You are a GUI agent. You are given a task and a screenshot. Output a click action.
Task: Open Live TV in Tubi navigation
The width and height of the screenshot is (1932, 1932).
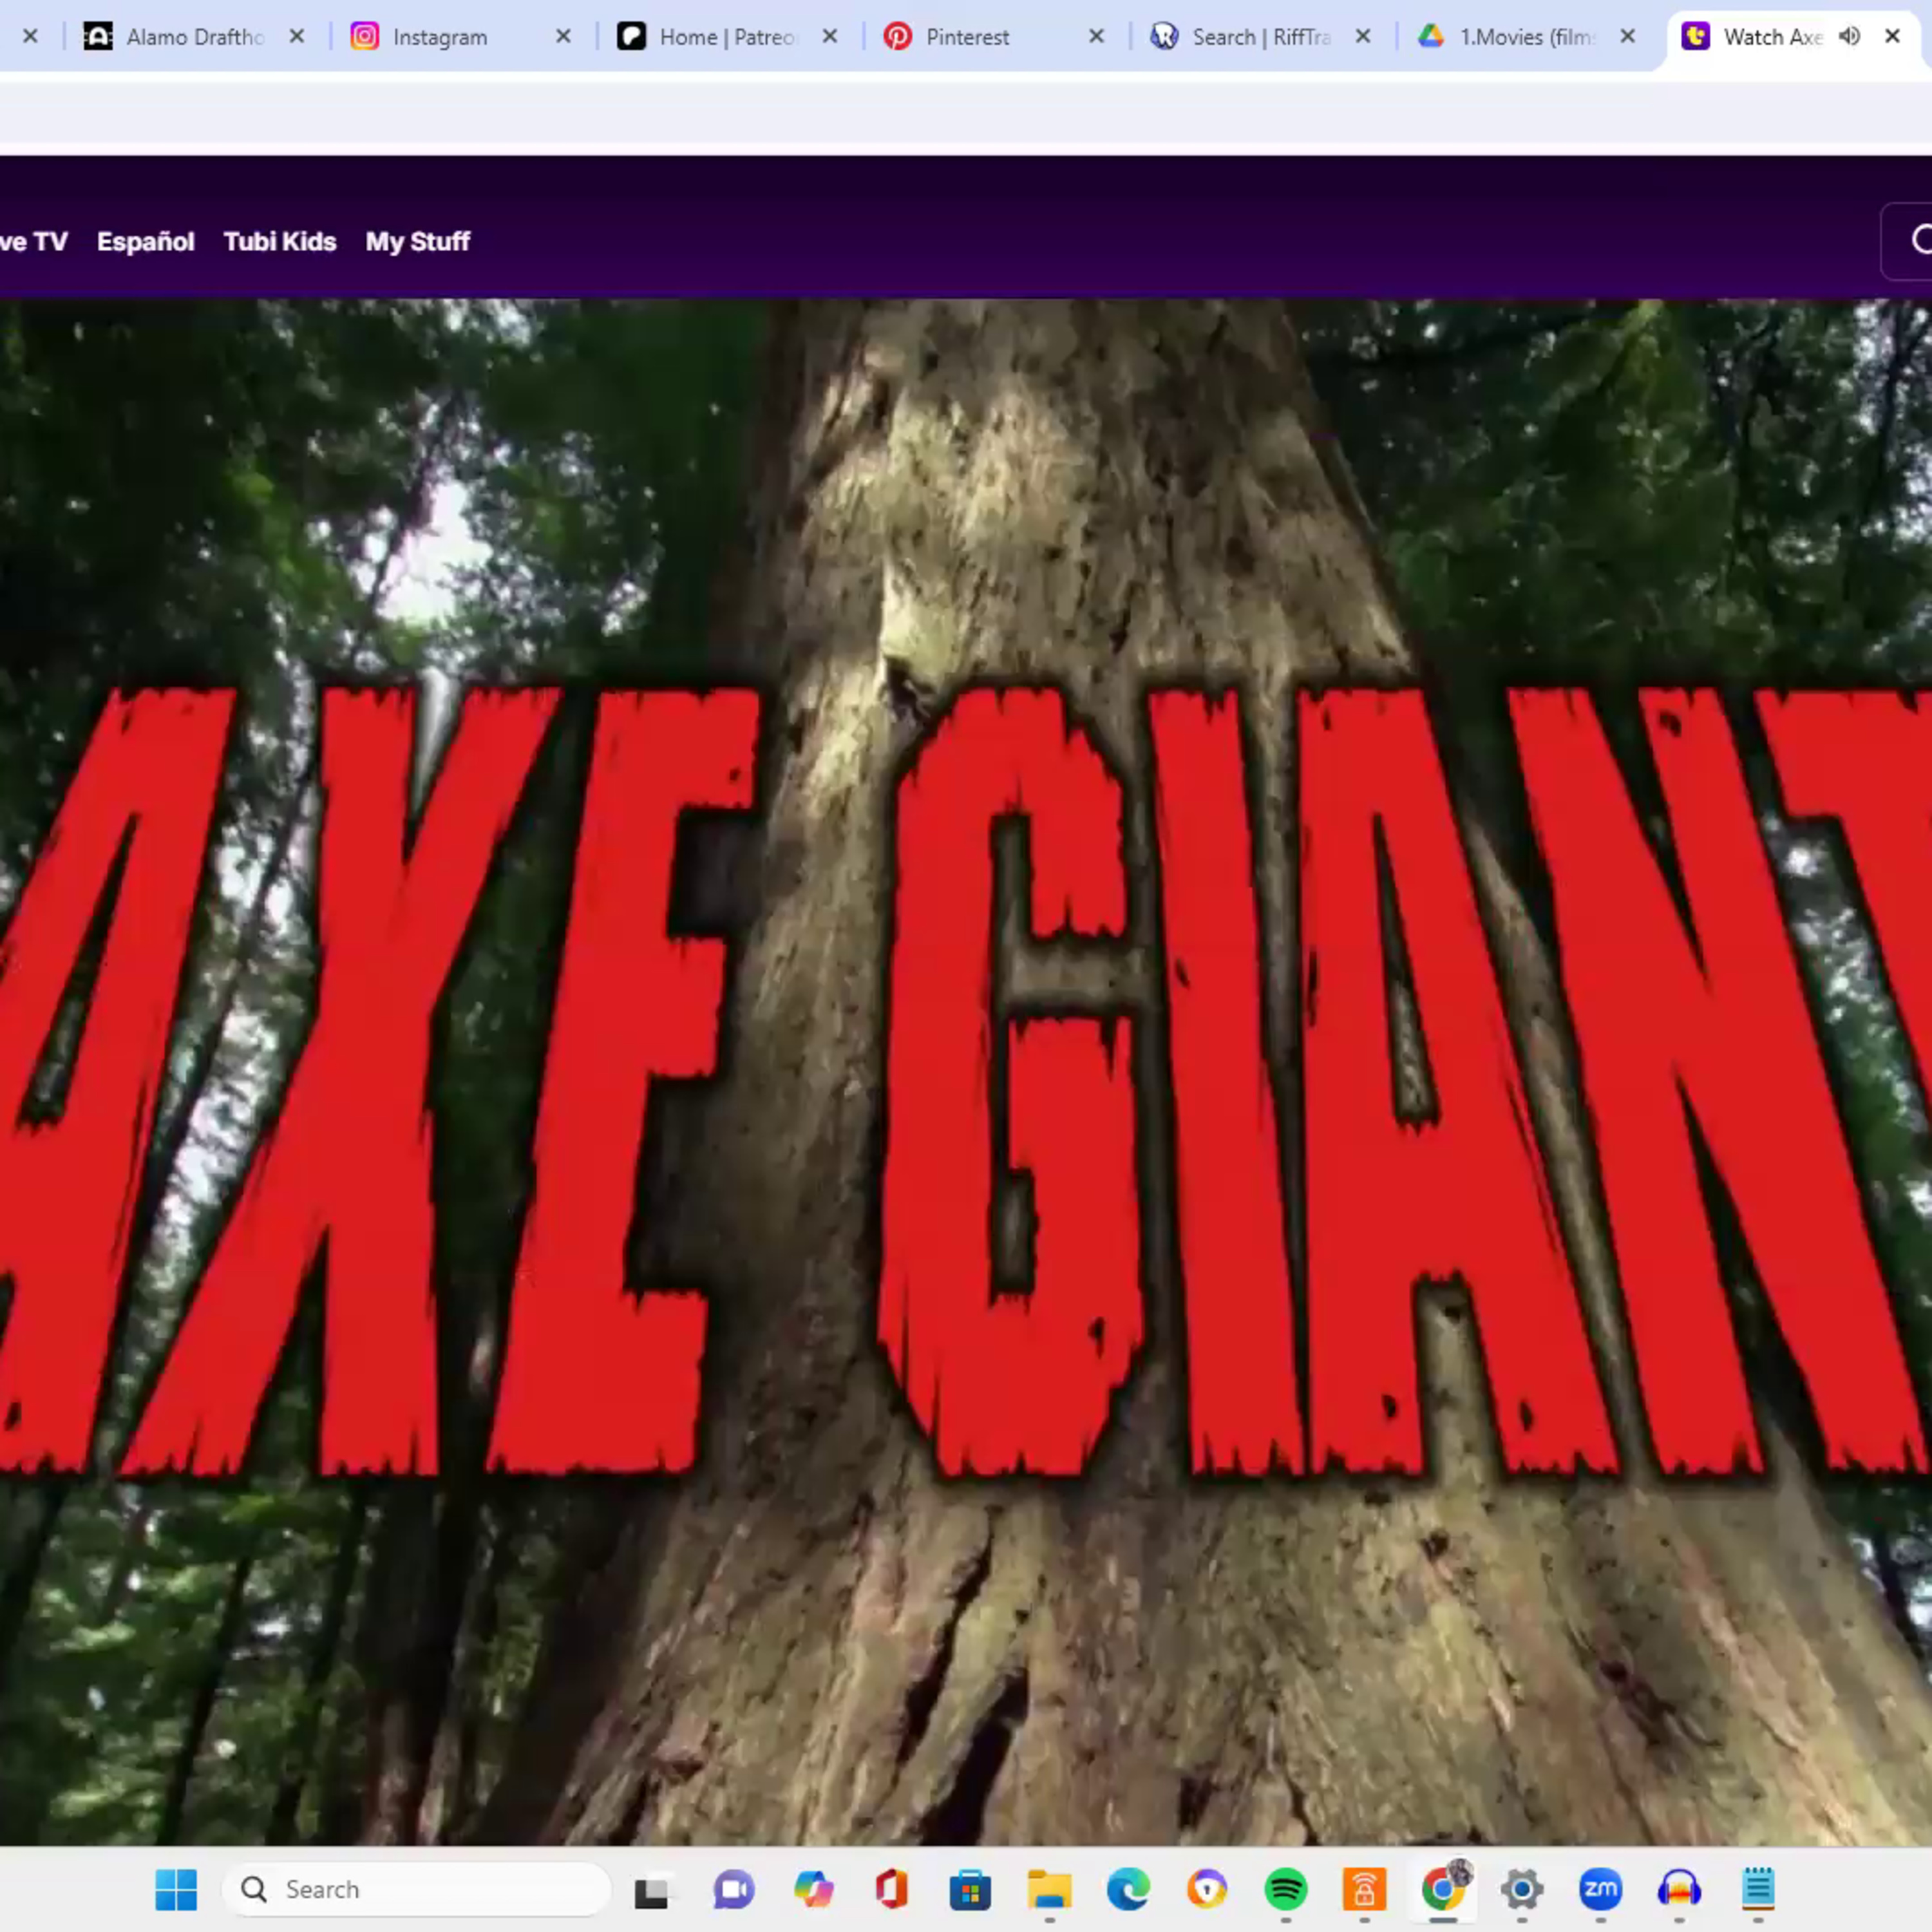click(x=33, y=242)
